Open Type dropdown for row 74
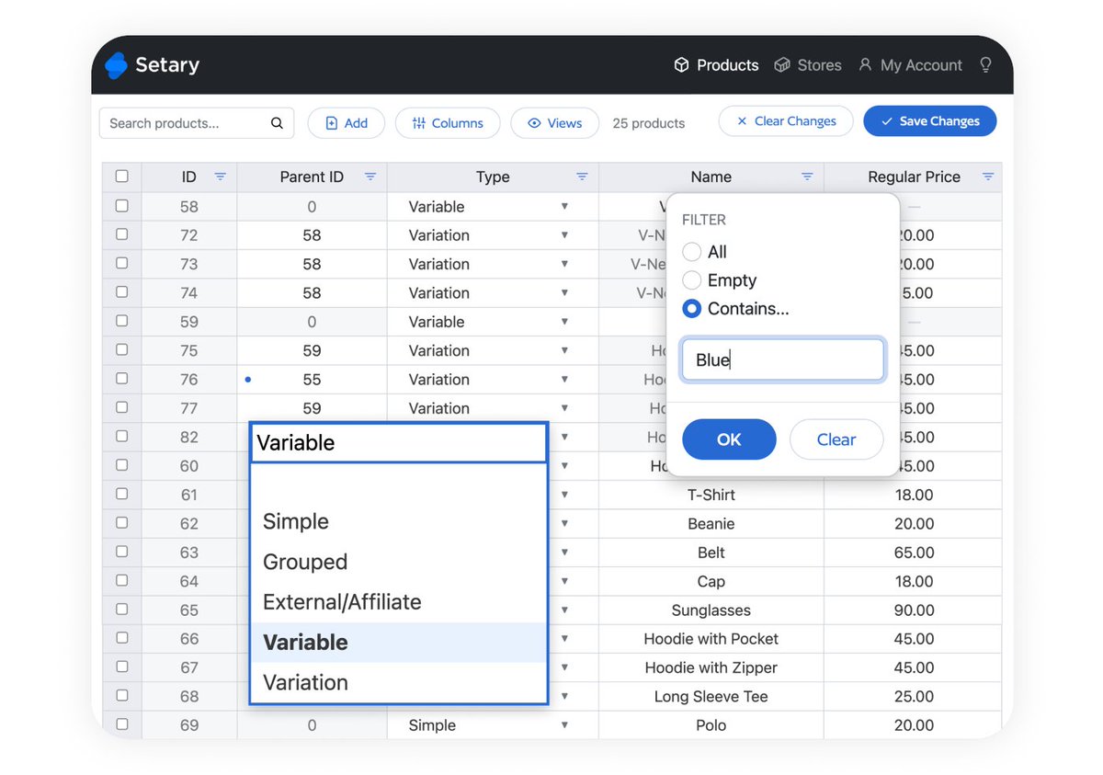The height and width of the screenshot is (775, 1103). pyautogui.click(x=565, y=293)
